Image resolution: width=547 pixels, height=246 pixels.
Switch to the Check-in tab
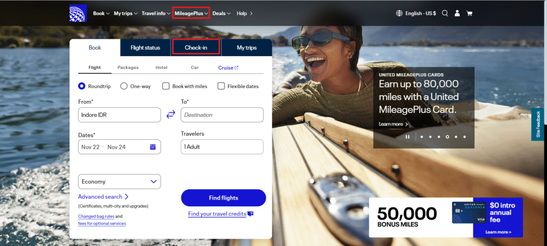point(196,47)
